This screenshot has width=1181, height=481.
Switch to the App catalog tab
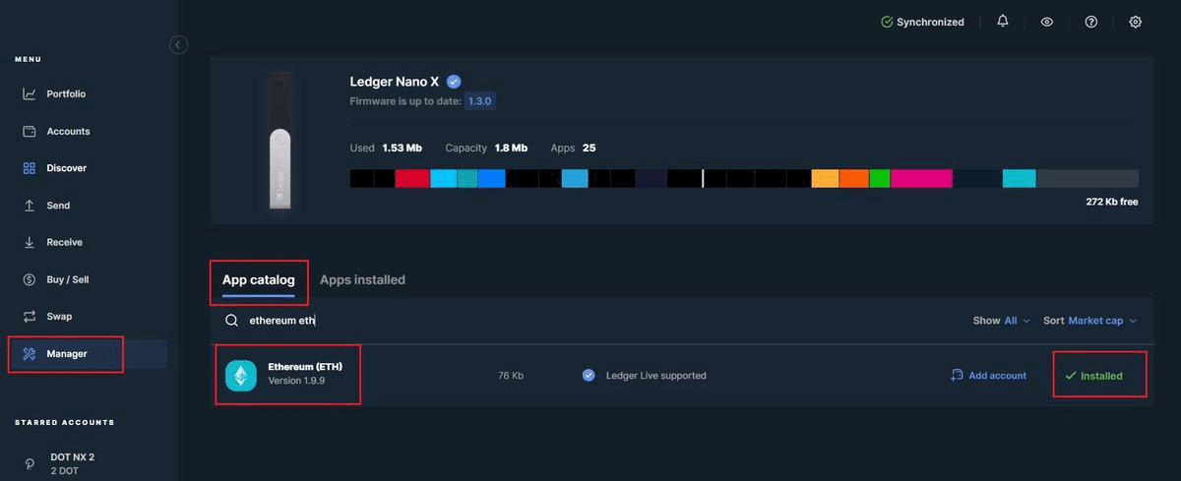click(x=258, y=280)
